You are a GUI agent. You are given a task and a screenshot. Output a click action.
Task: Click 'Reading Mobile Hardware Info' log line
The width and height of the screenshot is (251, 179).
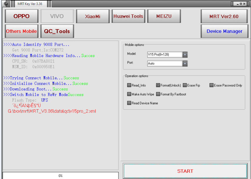click(x=49, y=56)
